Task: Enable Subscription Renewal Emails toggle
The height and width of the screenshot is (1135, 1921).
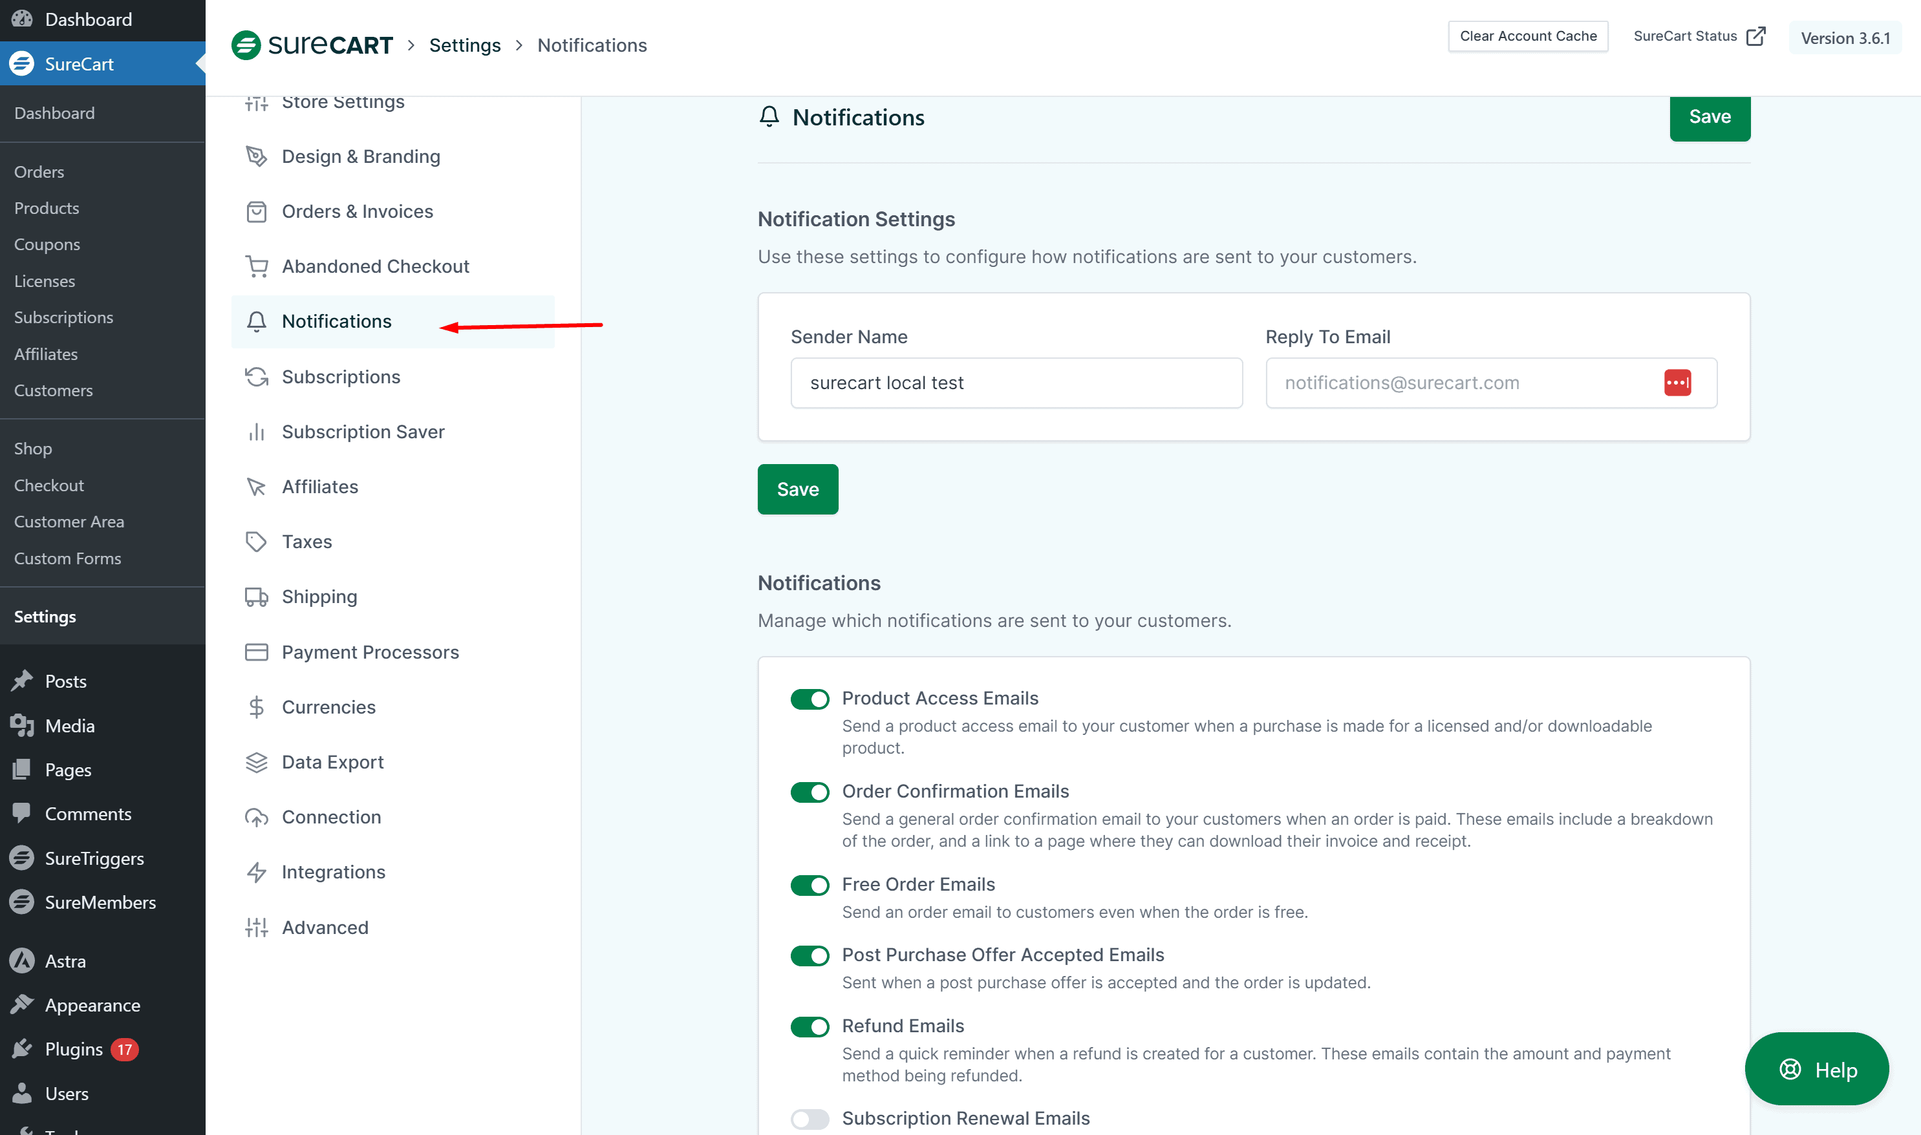Action: pyautogui.click(x=810, y=1119)
